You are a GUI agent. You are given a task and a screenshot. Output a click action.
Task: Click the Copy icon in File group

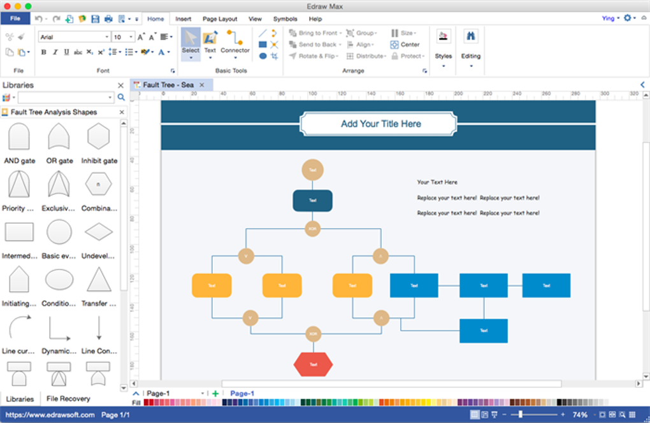(9, 52)
